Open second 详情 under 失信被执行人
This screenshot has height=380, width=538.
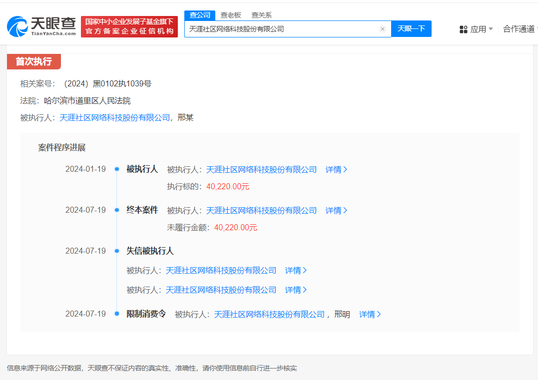[296, 290]
